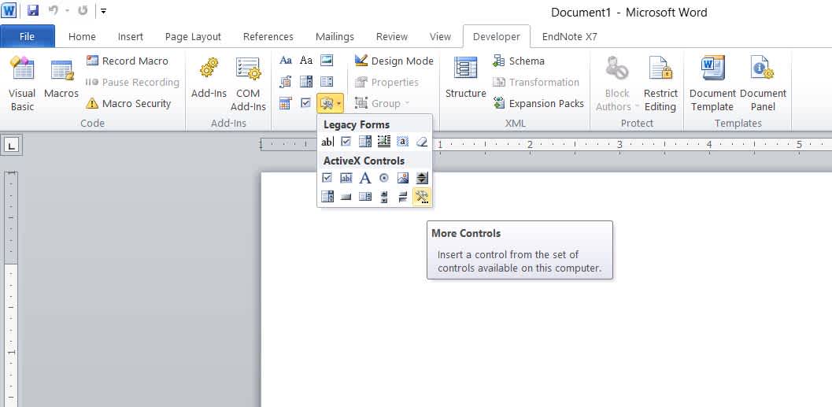The height and width of the screenshot is (407, 832).
Task: Toggle Design Mode
Action: [x=394, y=61]
